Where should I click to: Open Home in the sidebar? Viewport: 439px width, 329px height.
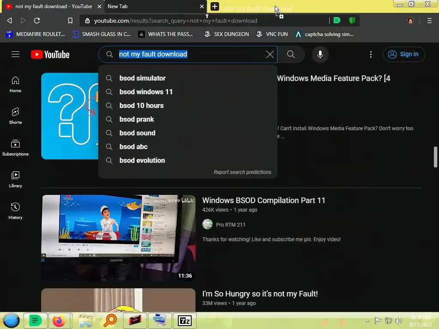coord(15,84)
